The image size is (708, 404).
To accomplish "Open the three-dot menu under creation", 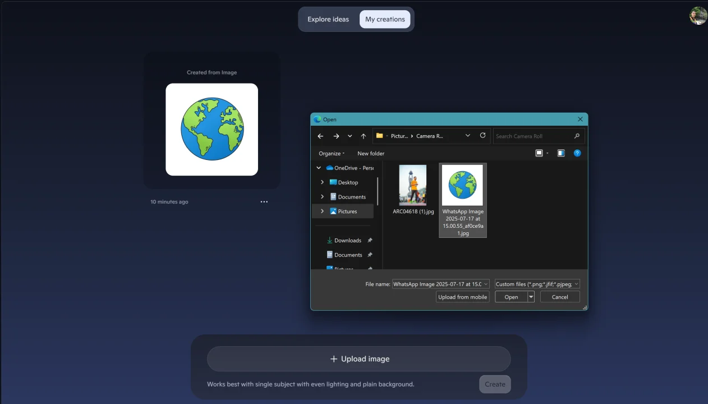I will (264, 202).
